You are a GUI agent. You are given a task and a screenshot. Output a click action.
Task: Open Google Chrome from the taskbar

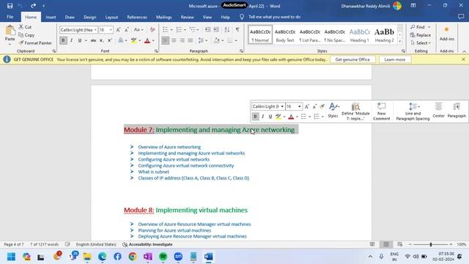pyautogui.click(x=133, y=257)
